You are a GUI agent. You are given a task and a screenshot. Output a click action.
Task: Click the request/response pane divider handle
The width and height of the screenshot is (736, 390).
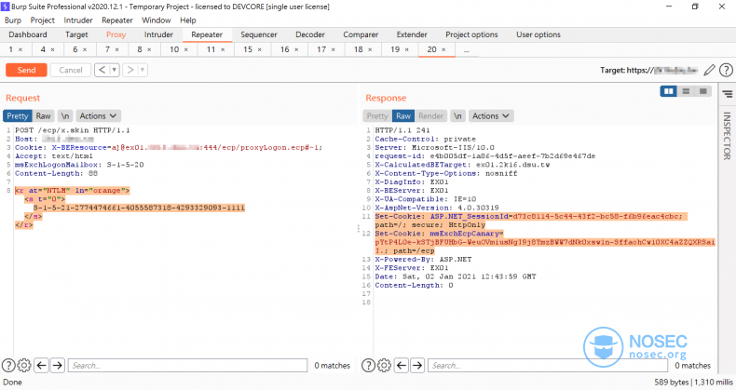(358, 229)
